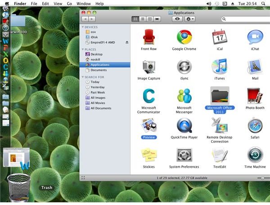Viewport: 270px width, 205px height.
Task: Click the Communicator icon in the dock
Action: point(5,67)
